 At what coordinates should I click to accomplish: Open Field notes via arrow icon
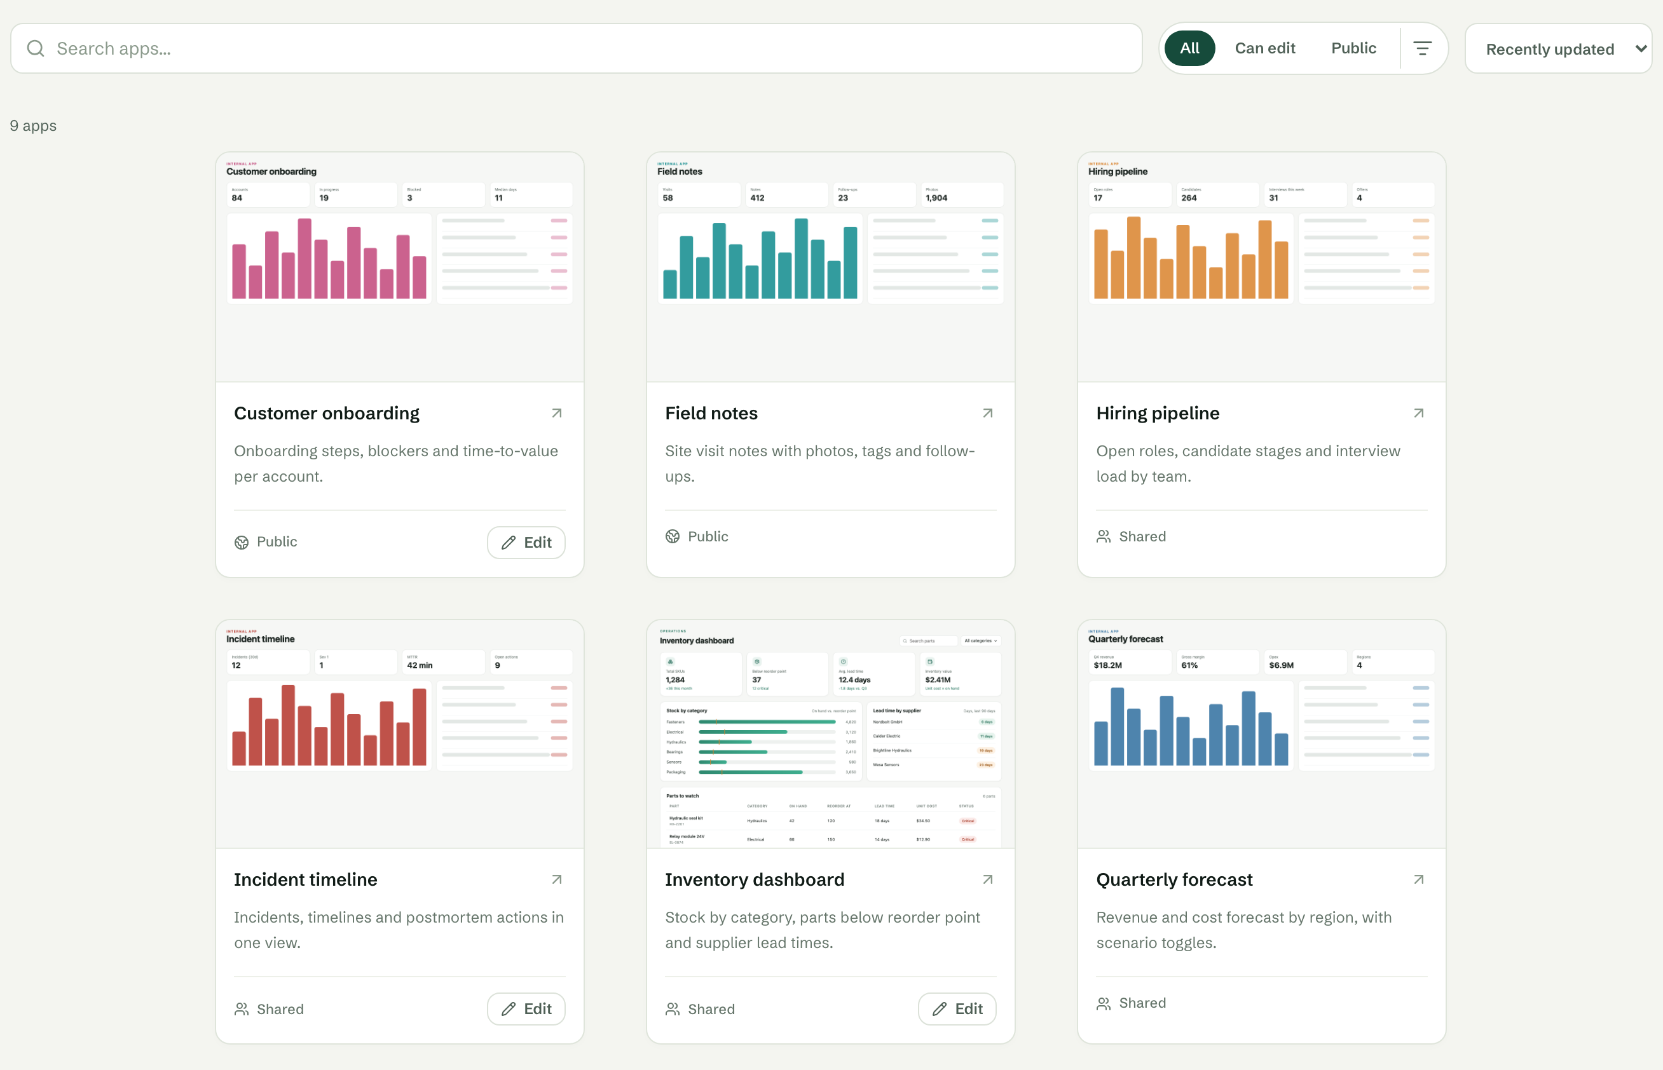(x=987, y=414)
